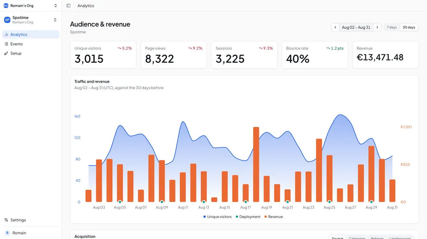Open Settings at the sidebar bottom

[x=30, y=220]
